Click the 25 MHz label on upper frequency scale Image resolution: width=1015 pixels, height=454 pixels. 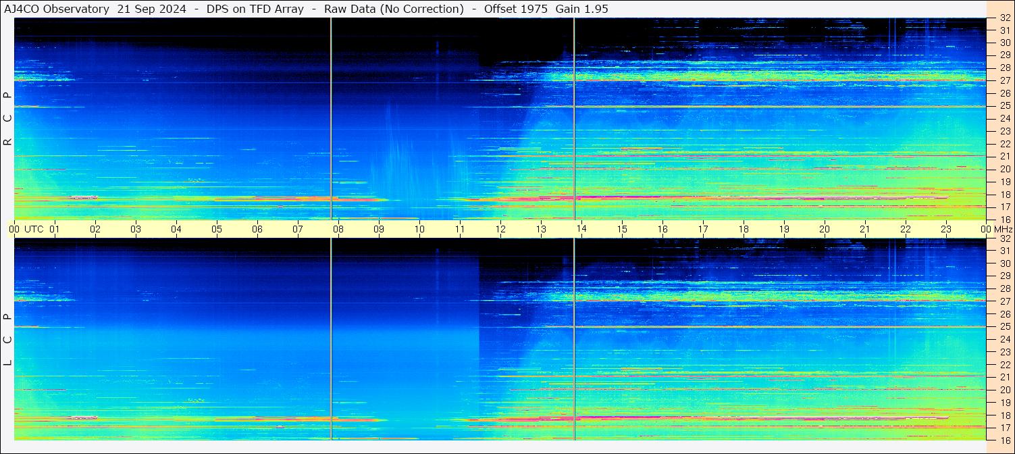click(x=1004, y=106)
